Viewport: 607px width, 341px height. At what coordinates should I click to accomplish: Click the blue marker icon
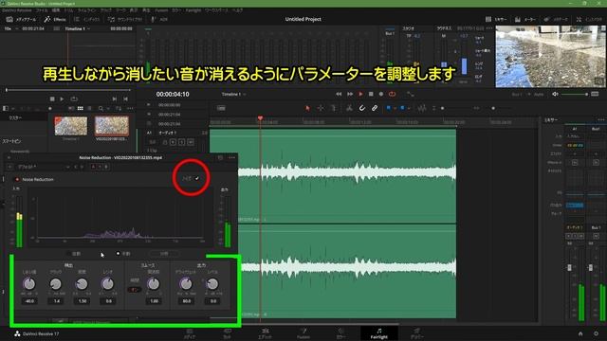(x=402, y=108)
